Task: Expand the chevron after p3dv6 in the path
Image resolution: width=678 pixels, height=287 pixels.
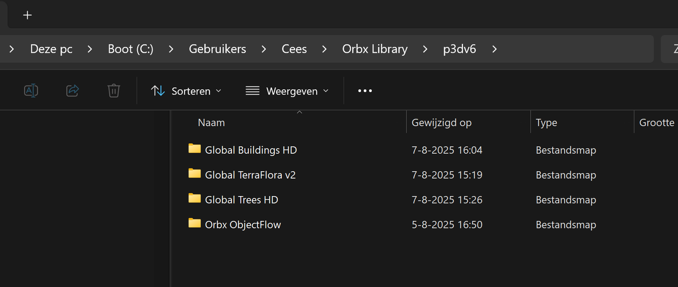Action: click(x=495, y=49)
